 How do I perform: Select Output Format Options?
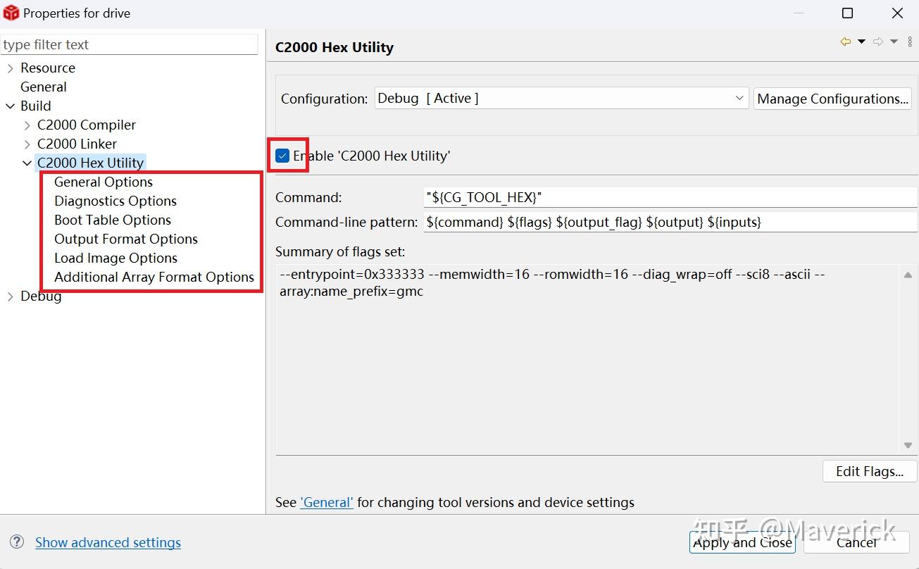click(x=126, y=239)
